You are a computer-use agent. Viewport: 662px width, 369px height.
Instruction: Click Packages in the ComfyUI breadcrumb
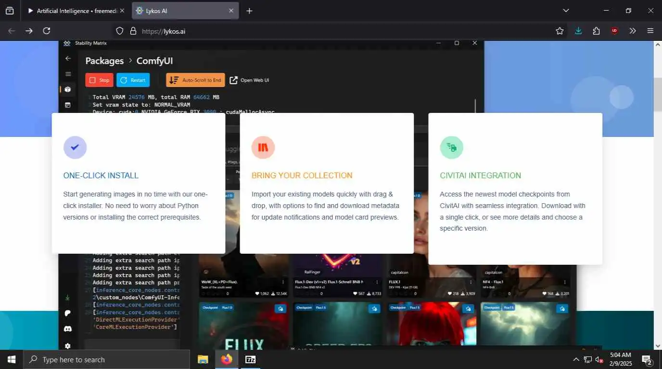point(104,61)
